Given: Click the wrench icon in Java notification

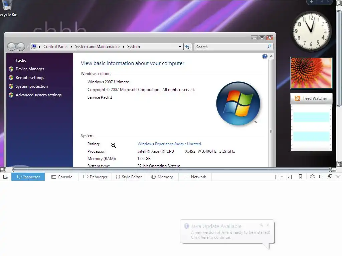Looking at the screenshot, I should (261, 225).
